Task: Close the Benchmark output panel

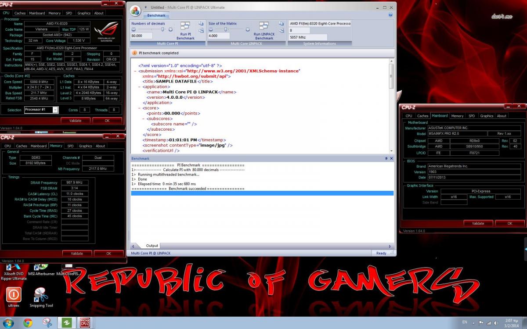Action: click(x=392, y=158)
